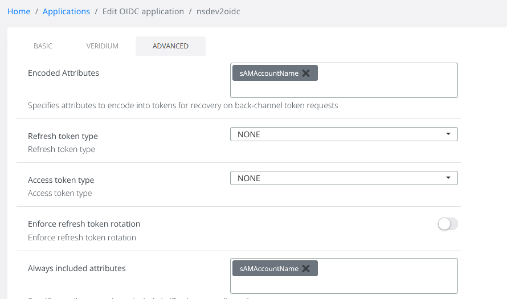This screenshot has height=299, width=507.
Task: Click the 'Encoded Attributes' heading label
Action: (63, 73)
